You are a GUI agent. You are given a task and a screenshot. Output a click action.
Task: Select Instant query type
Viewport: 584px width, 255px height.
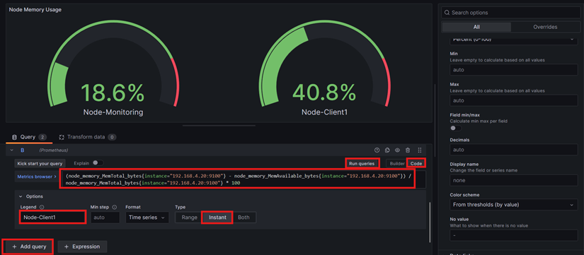point(217,218)
